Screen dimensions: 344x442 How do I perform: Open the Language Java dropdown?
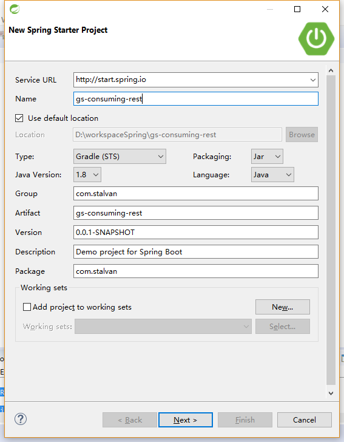(x=272, y=175)
